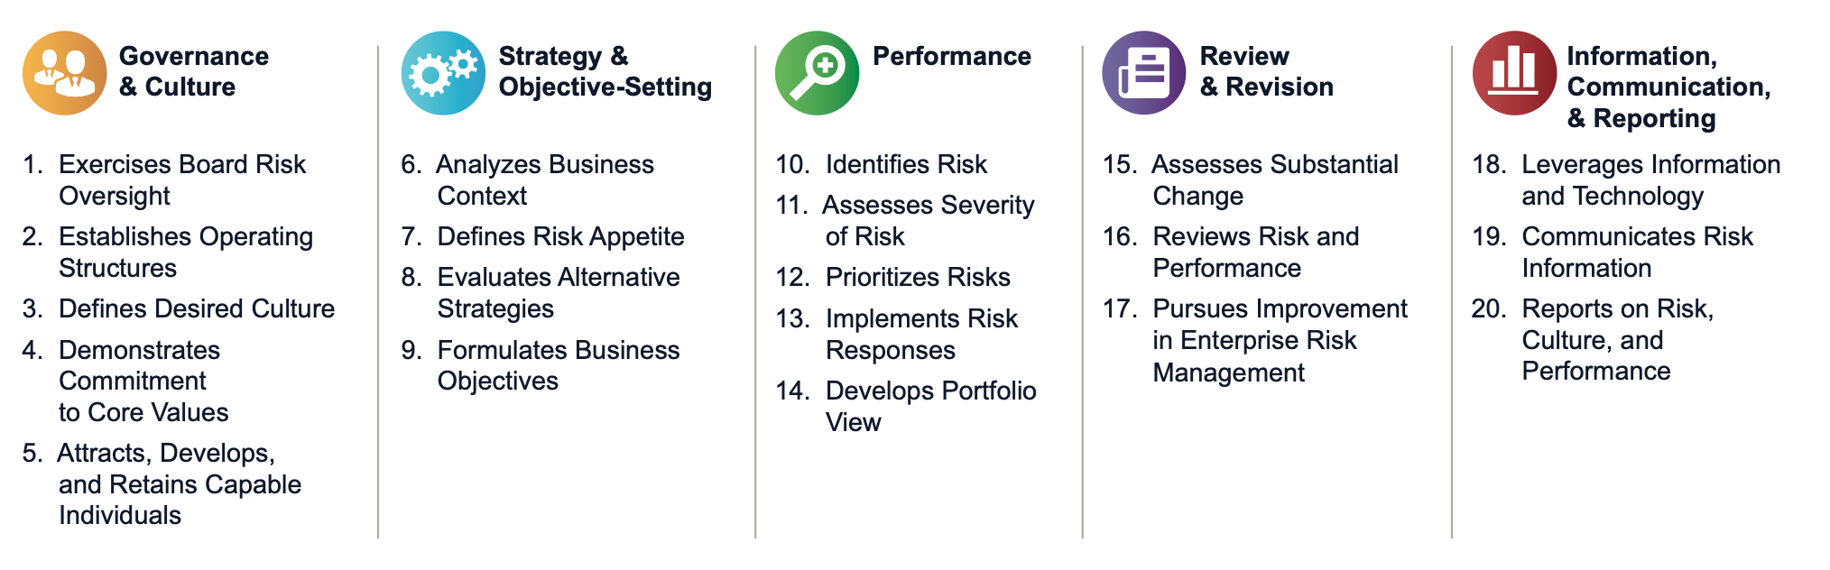Click item 5 Attracts, Develops, and Retains
The image size is (1830, 570).
click(162, 483)
